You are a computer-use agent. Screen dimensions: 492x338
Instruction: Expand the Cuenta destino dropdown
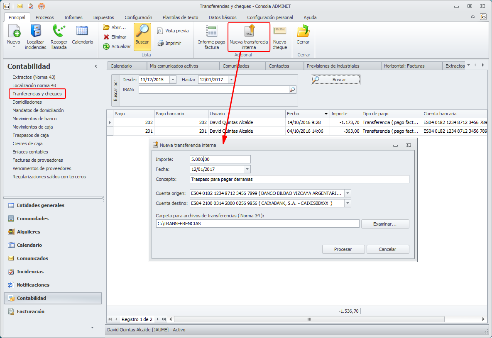click(348, 203)
